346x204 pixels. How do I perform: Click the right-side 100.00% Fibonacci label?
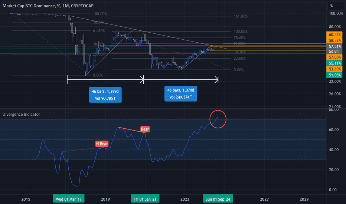pyautogui.click(x=241, y=32)
